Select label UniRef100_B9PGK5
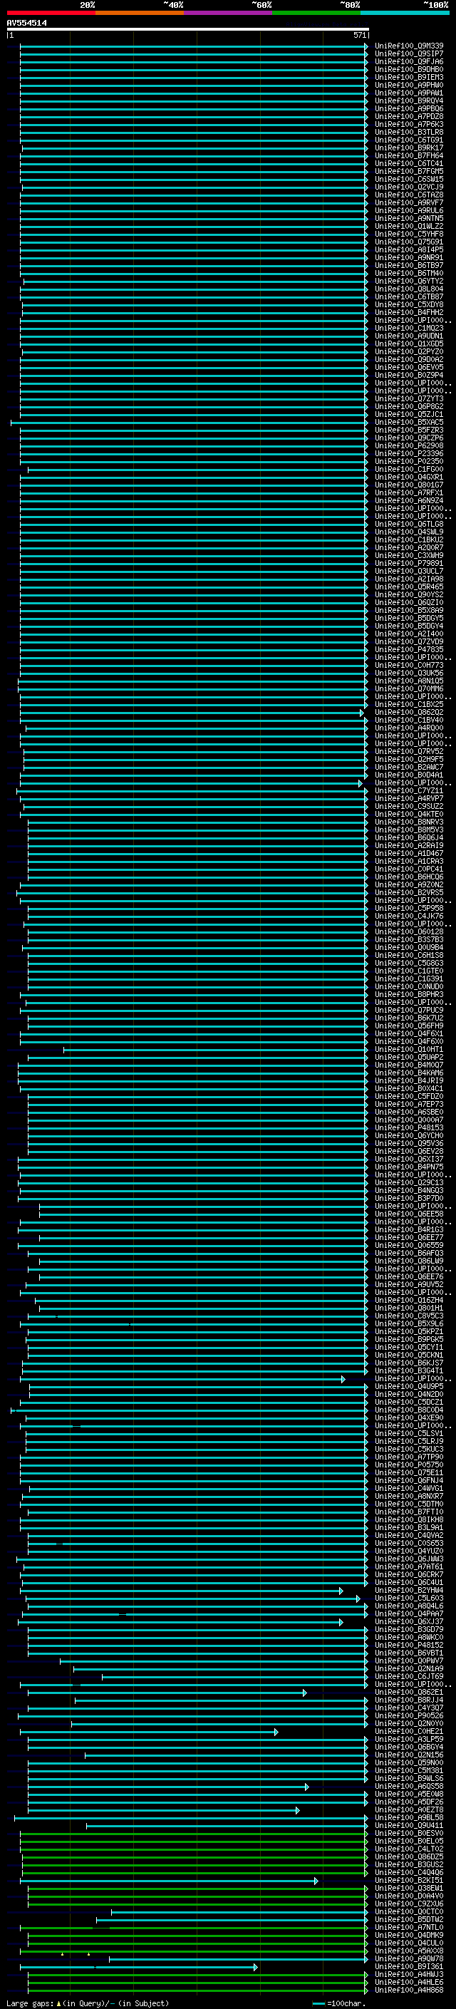The width and height of the screenshot is (456, 2009). point(409,1339)
